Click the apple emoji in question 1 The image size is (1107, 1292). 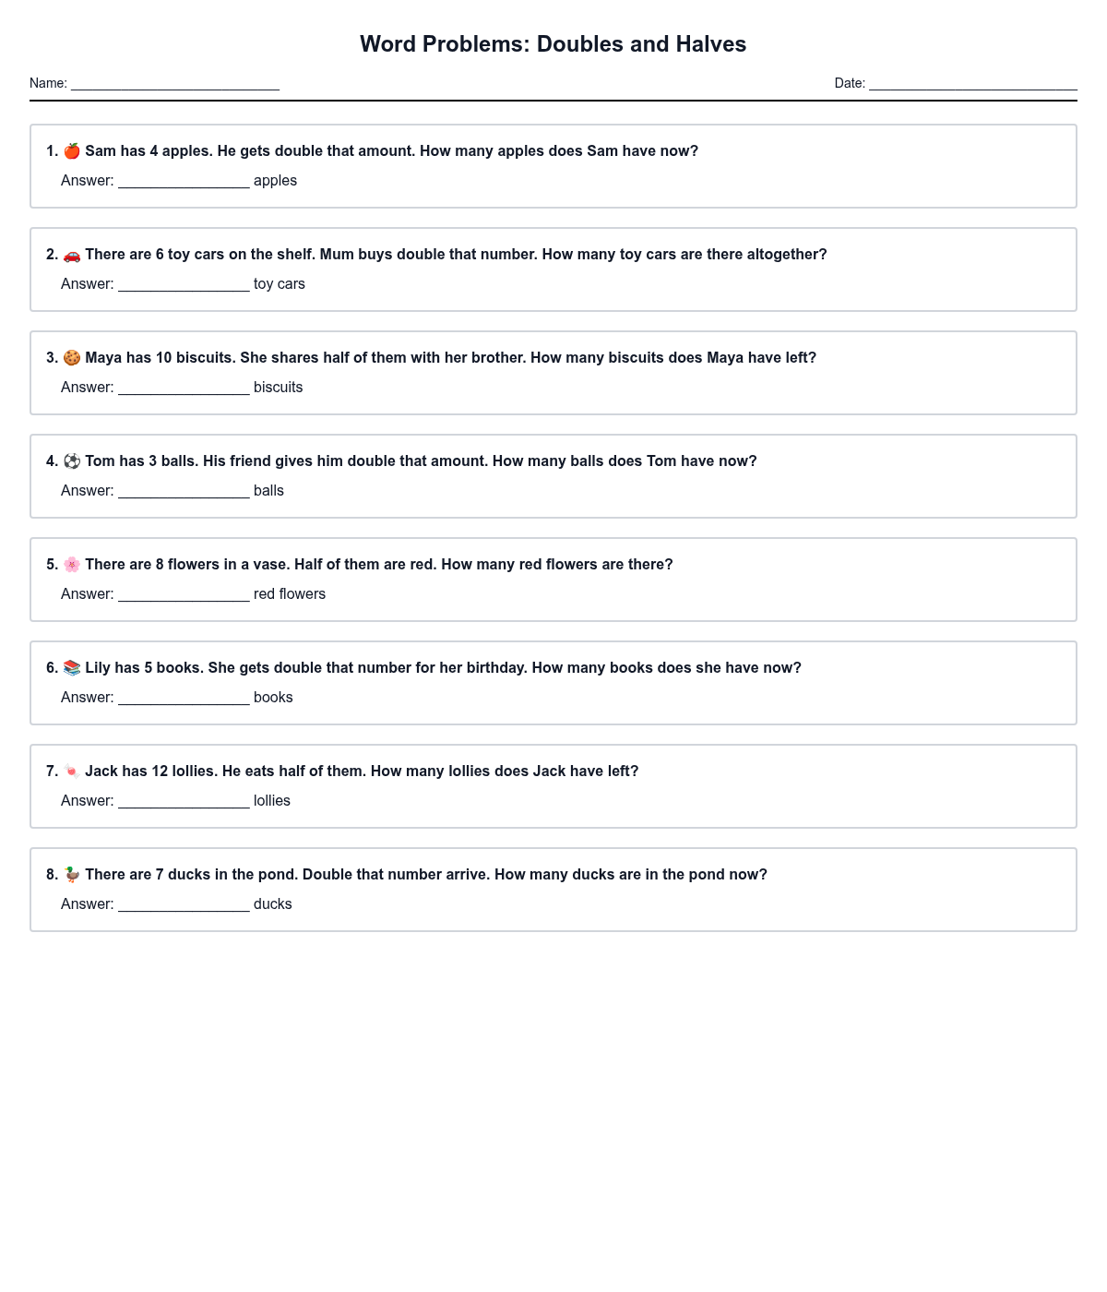(72, 151)
